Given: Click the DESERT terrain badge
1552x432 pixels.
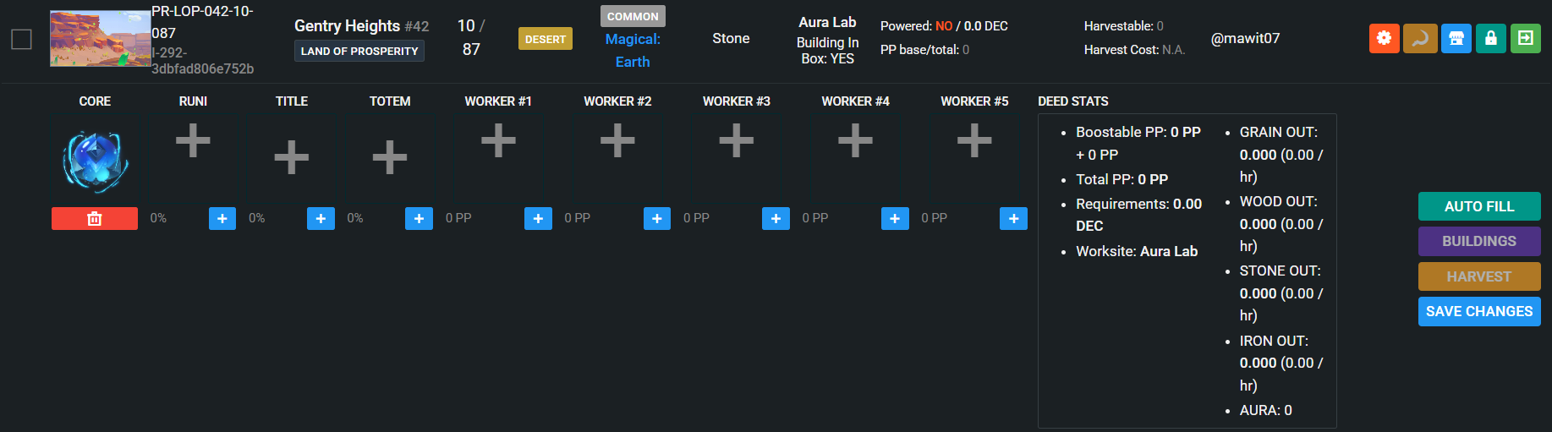Looking at the screenshot, I should coord(546,39).
